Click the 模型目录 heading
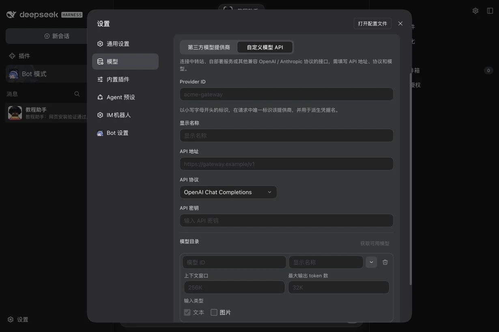499x332 pixels. click(189, 241)
